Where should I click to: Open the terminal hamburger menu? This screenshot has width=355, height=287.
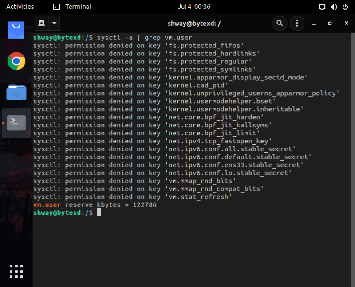pyautogui.click(x=297, y=23)
